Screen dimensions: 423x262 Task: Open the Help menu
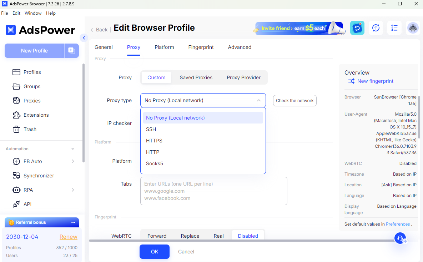pyautogui.click(x=51, y=13)
